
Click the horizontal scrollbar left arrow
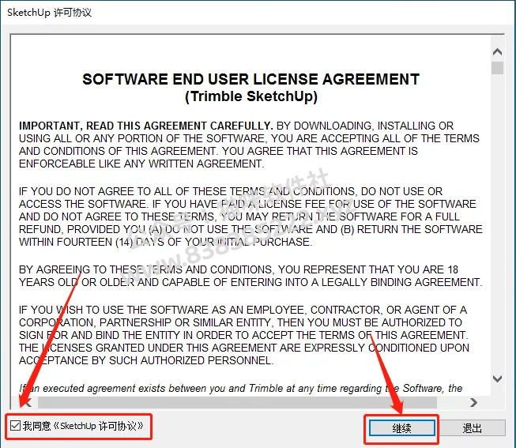28,402
